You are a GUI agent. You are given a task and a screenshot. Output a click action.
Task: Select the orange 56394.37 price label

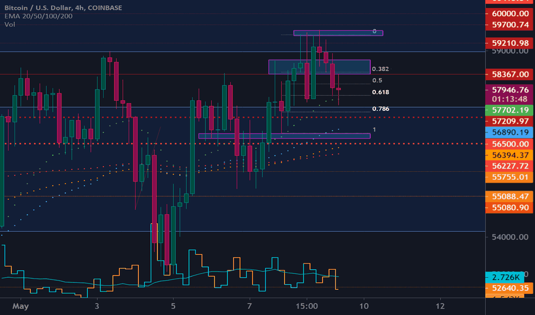click(x=509, y=155)
